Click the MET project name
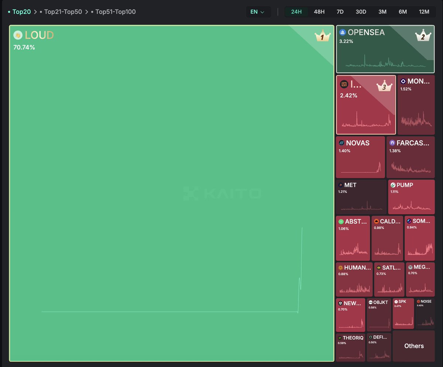This screenshot has width=443, height=367. tap(350, 185)
